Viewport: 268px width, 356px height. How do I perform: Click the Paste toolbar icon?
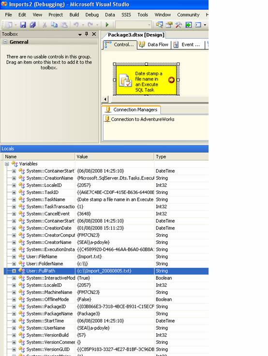(x=64, y=25)
